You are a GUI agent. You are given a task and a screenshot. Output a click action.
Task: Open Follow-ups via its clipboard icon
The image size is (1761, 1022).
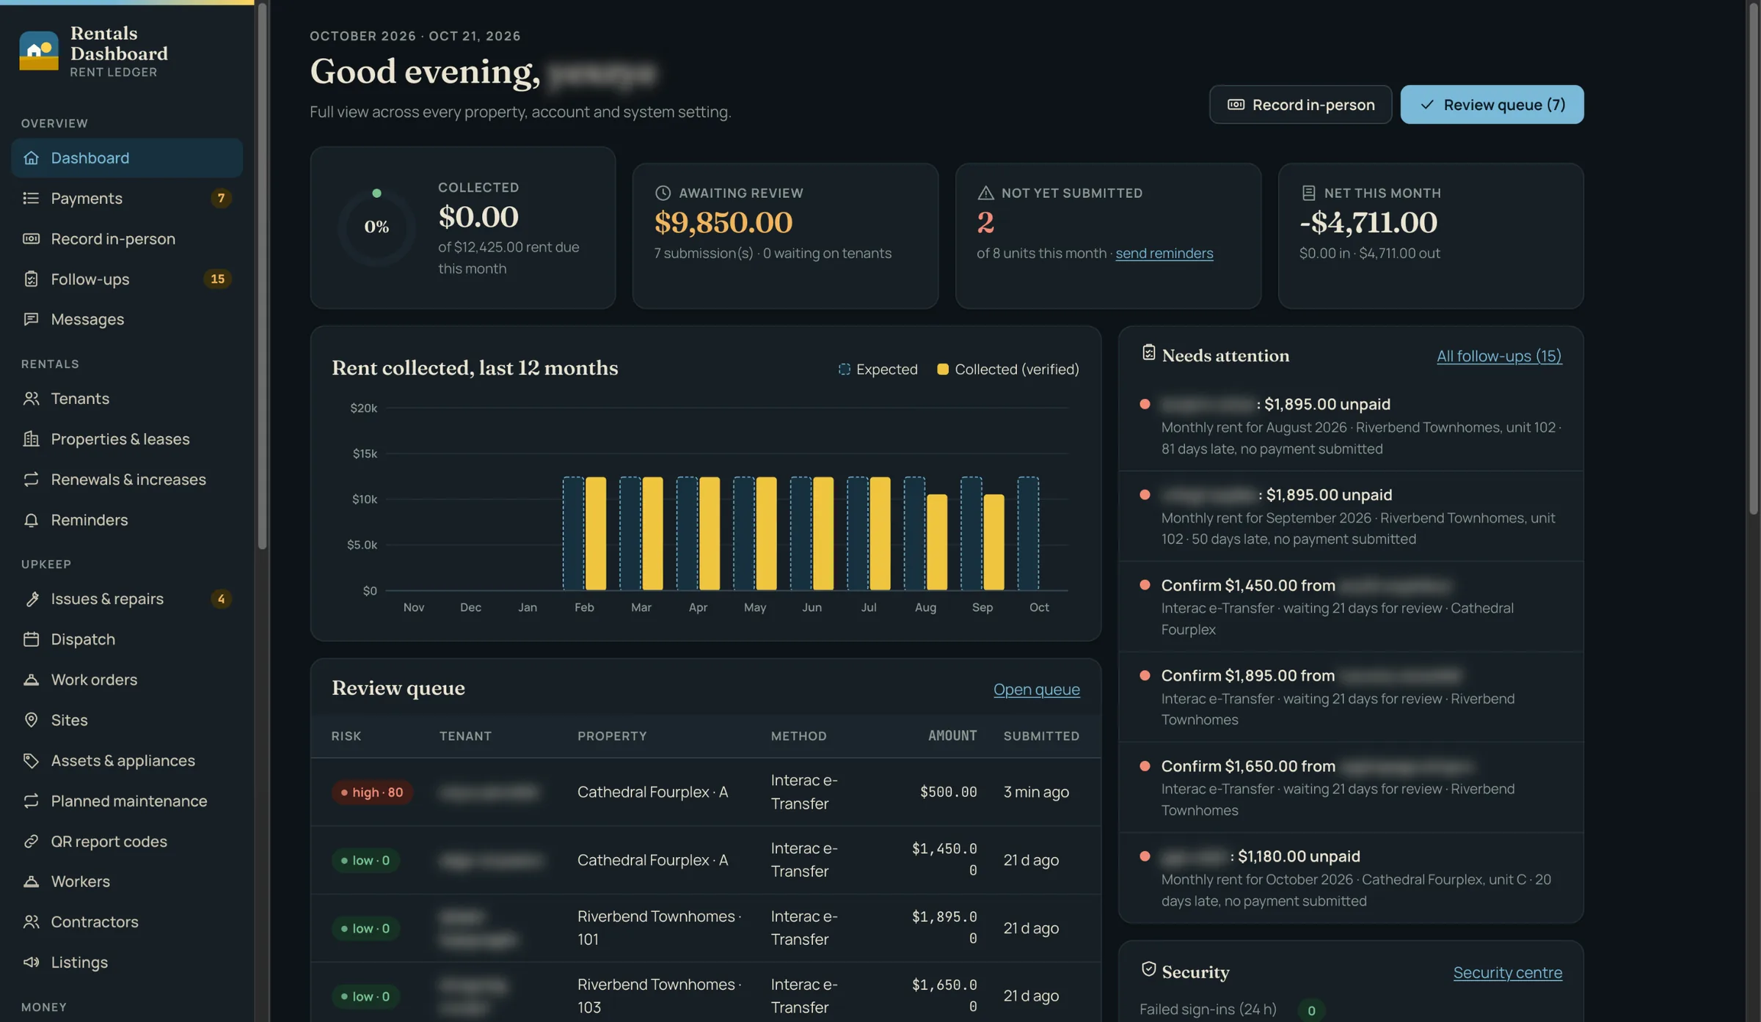(31, 279)
